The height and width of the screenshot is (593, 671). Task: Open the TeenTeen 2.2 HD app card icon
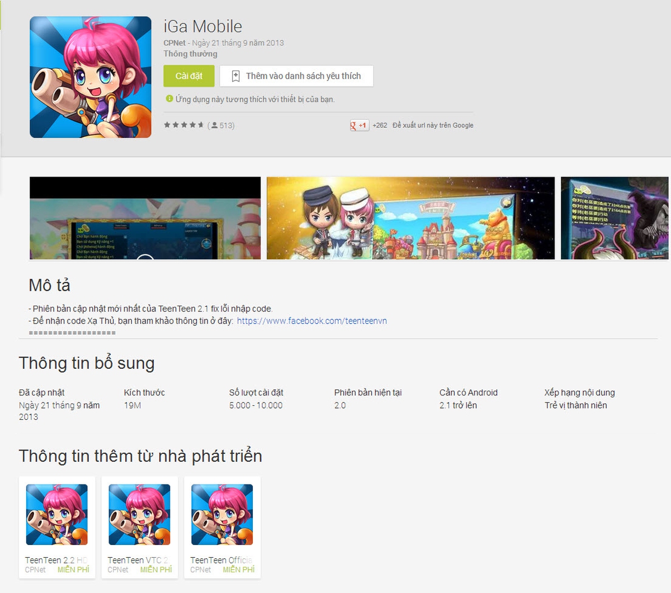coord(57,515)
